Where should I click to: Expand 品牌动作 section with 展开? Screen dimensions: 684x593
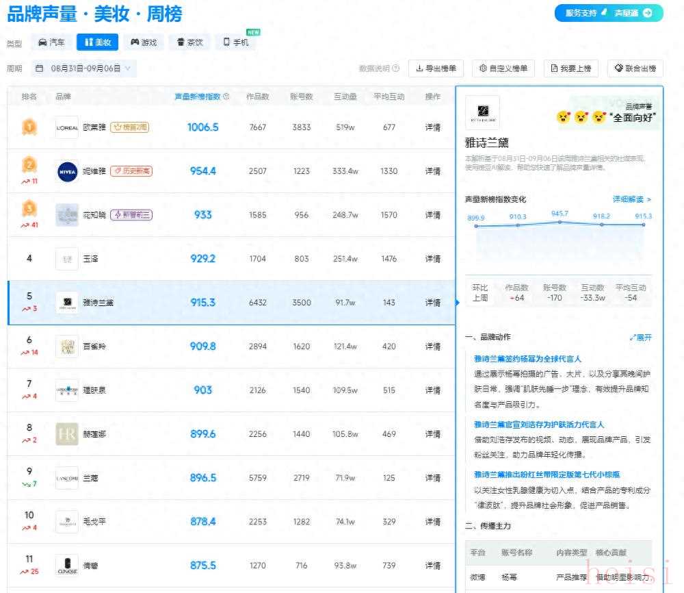pos(640,338)
